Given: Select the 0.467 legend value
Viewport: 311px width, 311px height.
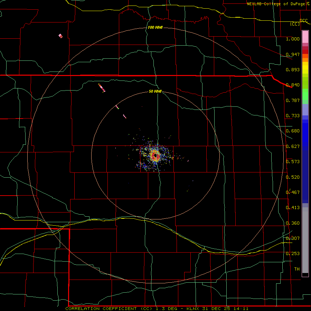Looking at the screenshot, I should tap(293, 192).
